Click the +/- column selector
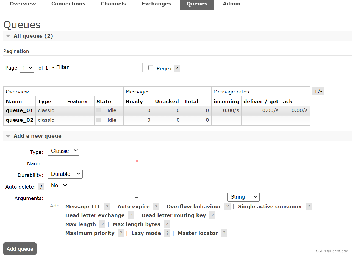The width and height of the screenshot is (352, 255). coord(318,91)
